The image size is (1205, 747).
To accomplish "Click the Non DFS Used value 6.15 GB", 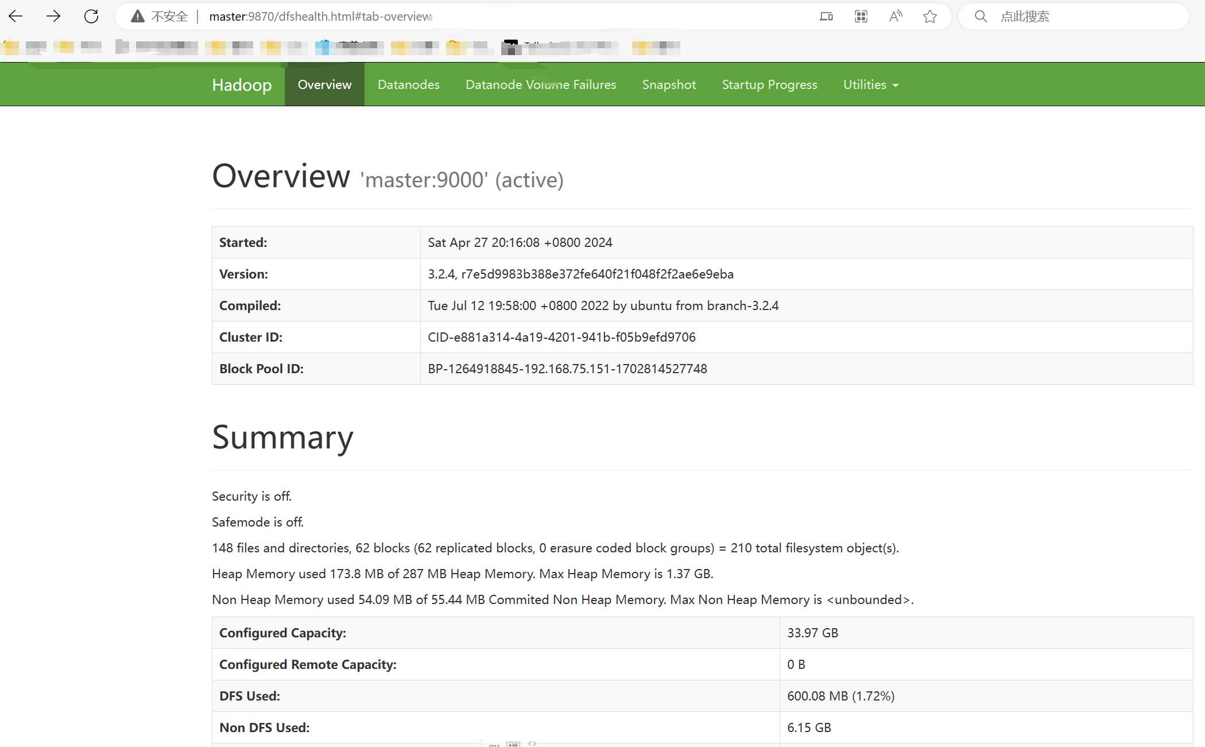I will click(x=809, y=727).
